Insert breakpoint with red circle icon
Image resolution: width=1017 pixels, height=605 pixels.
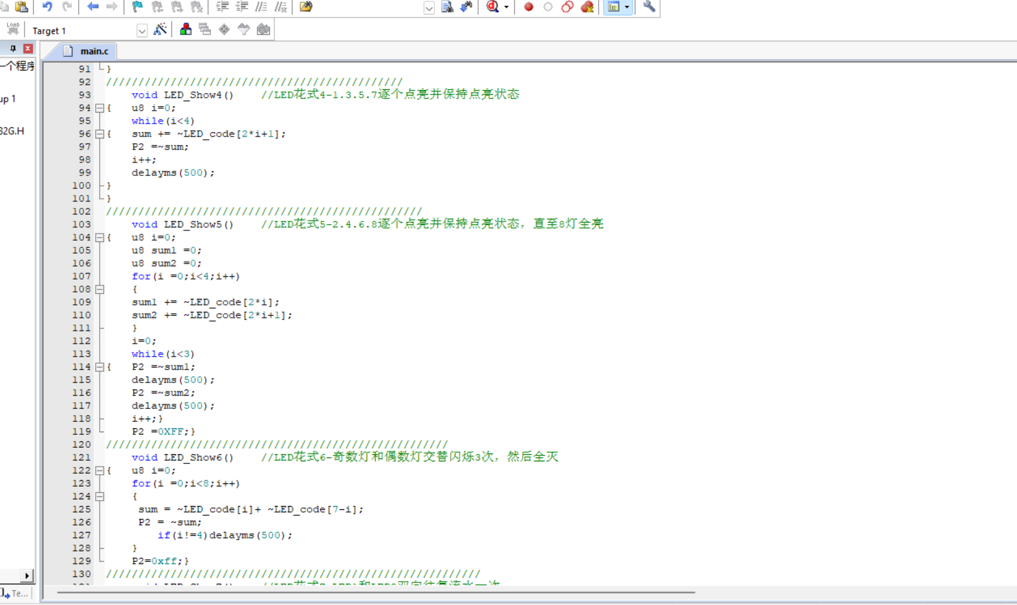pos(529,6)
